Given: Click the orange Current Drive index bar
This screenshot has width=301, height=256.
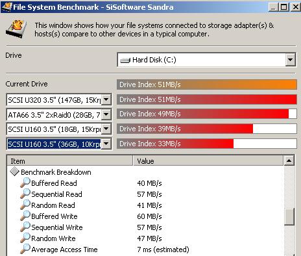Looking at the screenshot, I should tap(207, 84).
